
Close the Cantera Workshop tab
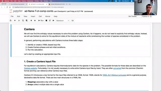[x=67, y=4]
